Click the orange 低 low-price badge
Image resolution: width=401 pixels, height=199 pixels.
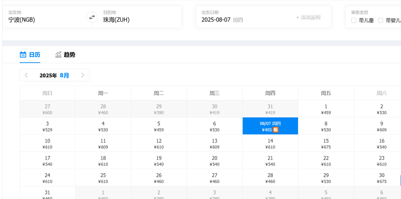tap(276, 130)
